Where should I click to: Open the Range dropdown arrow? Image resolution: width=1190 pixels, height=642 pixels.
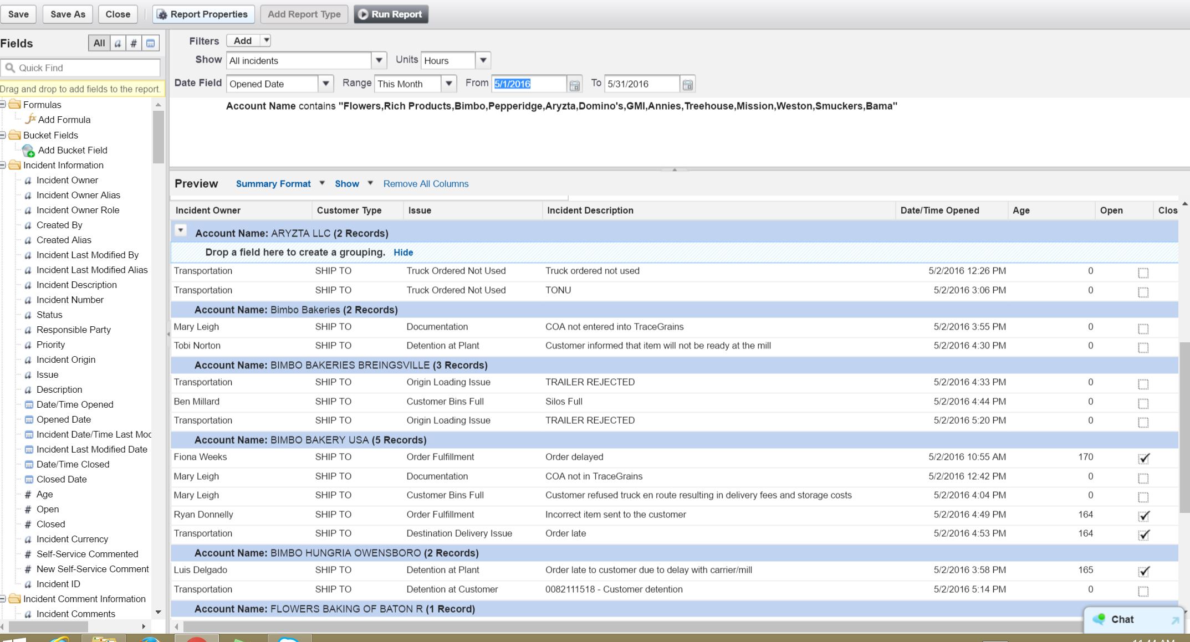pyautogui.click(x=449, y=84)
